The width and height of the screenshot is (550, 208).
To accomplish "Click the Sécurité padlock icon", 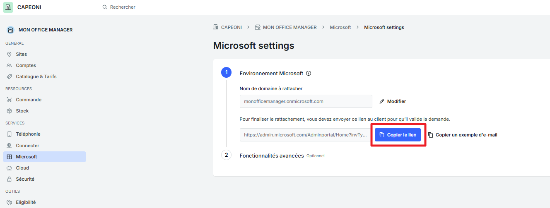I will pos(10,179).
